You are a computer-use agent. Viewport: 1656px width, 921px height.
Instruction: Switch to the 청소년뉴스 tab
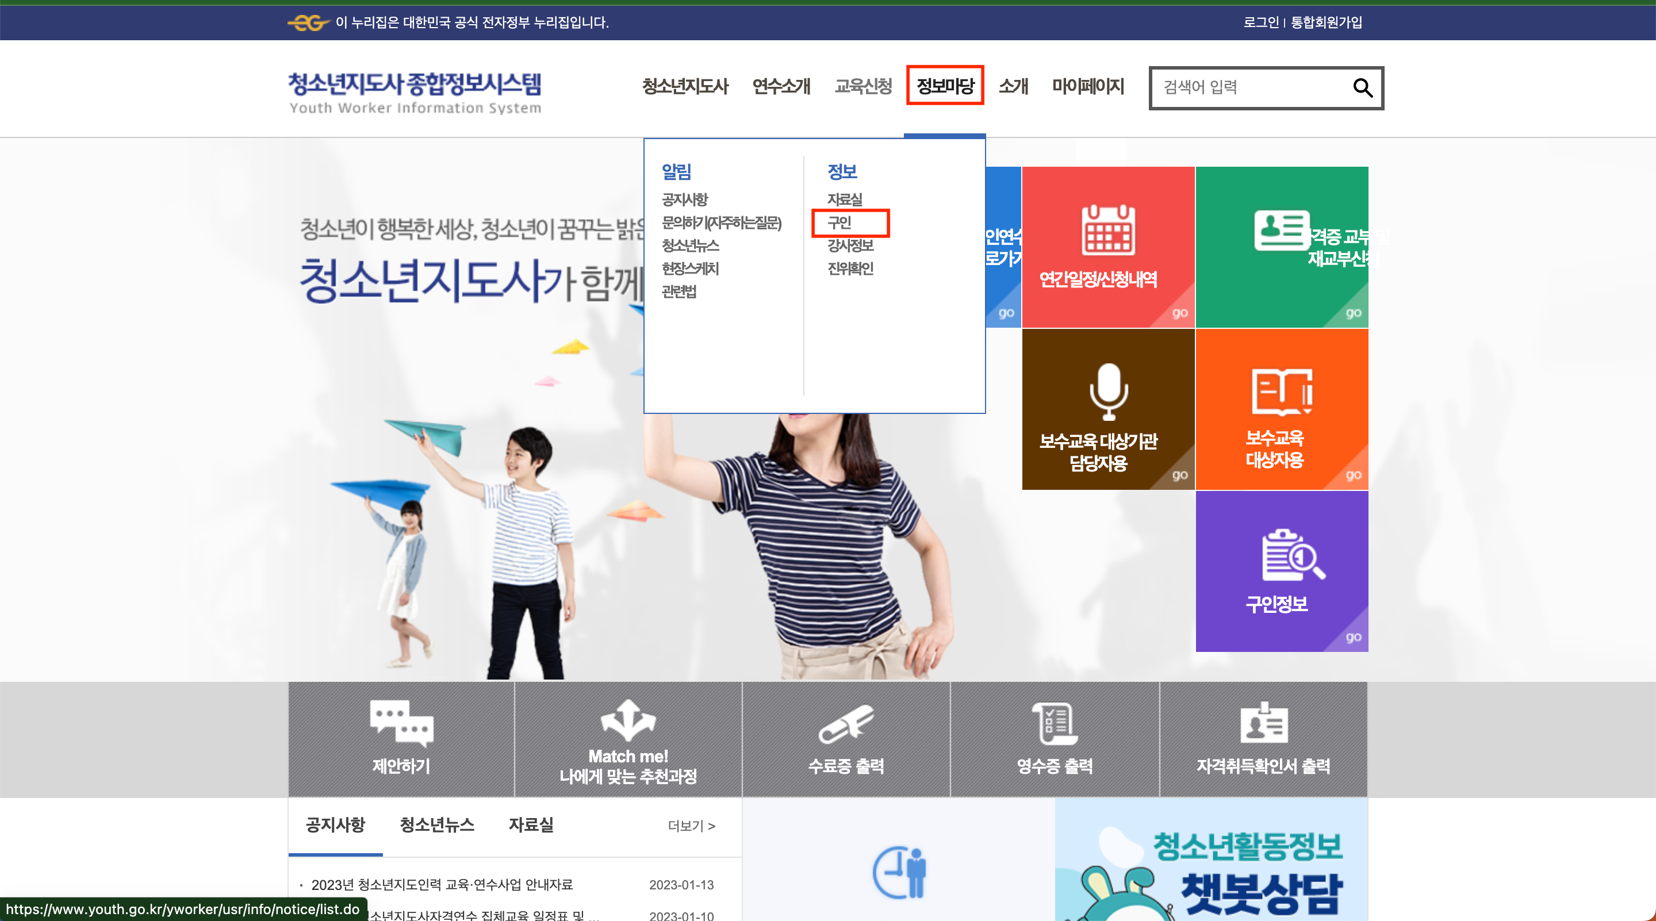(436, 824)
